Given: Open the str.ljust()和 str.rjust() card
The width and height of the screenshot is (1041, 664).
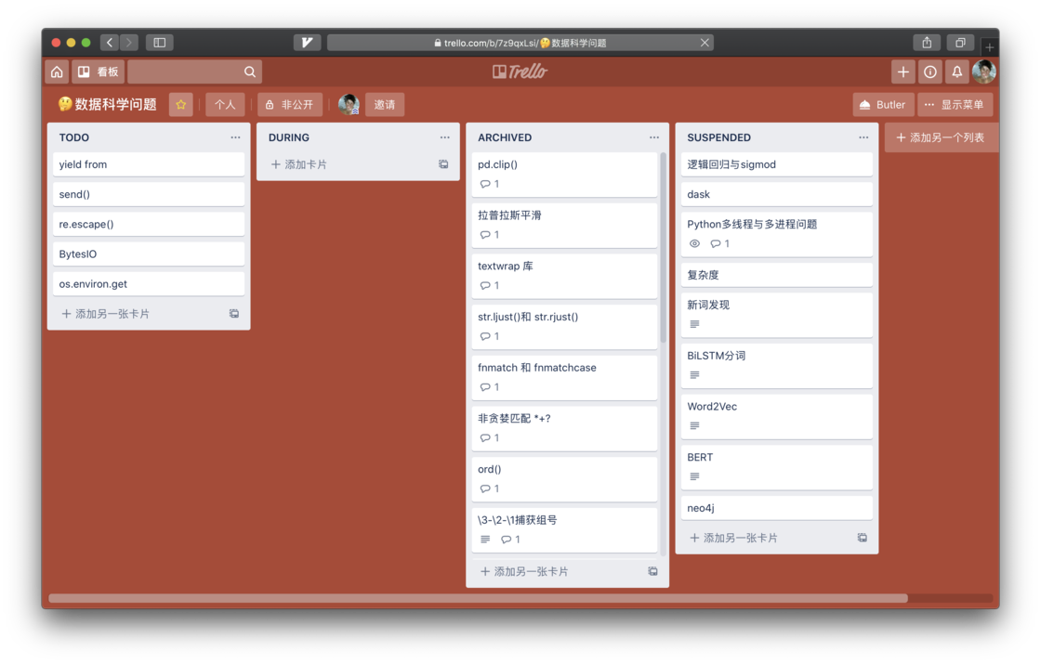Looking at the screenshot, I should tap(563, 327).
